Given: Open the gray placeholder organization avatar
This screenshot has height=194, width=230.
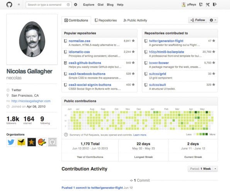Looking at the screenshot, I should tap(52, 142).
